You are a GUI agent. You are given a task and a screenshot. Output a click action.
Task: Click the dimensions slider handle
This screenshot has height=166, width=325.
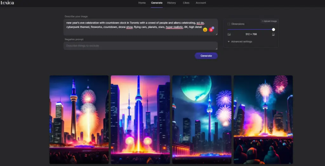coord(274,29)
